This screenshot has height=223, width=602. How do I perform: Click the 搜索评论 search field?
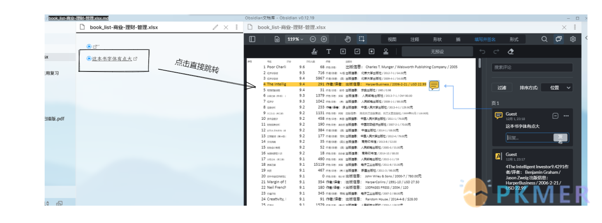coord(532,68)
